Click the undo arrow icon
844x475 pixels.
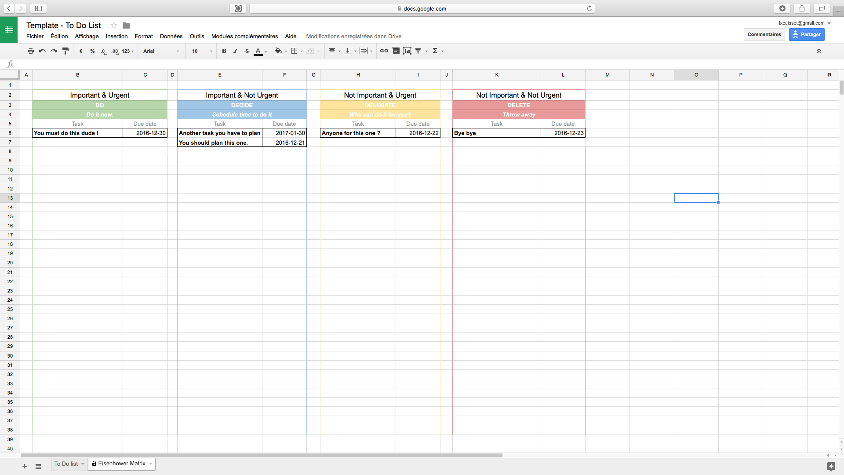click(42, 51)
